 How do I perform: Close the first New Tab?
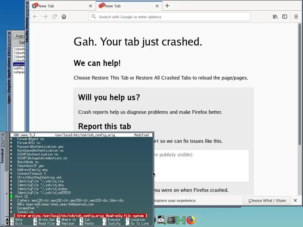tap(91, 6)
